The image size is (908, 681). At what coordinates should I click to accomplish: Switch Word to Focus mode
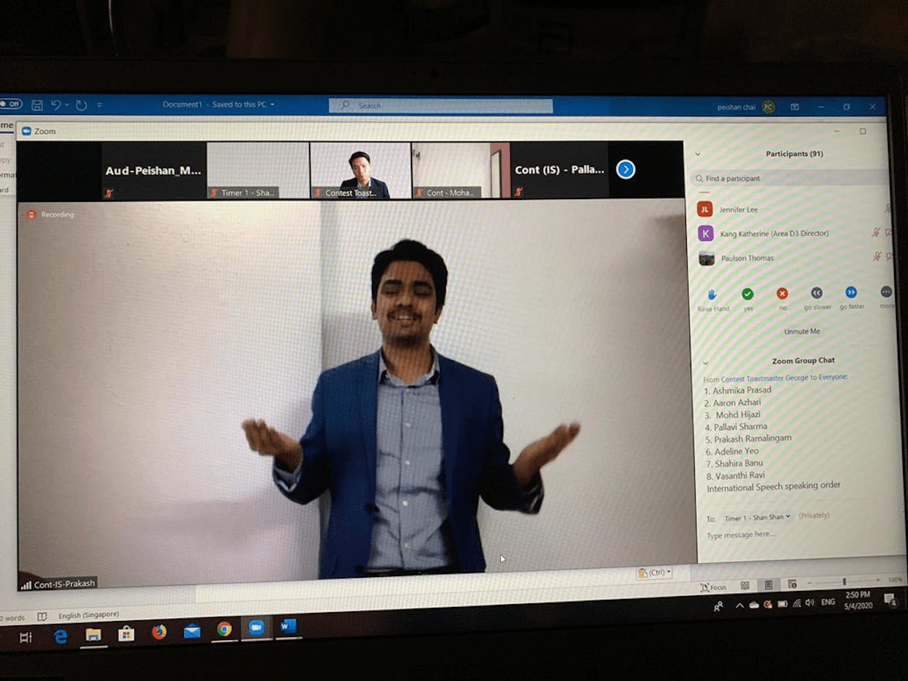tap(713, 587)
